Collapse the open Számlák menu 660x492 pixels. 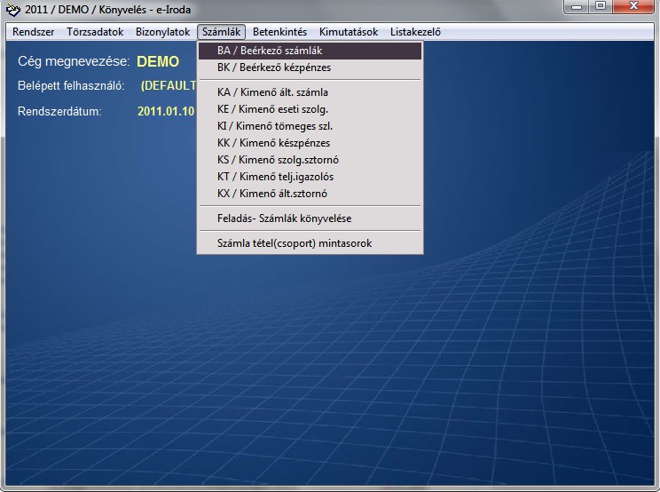pyautogui.click(x=221, y=32)
